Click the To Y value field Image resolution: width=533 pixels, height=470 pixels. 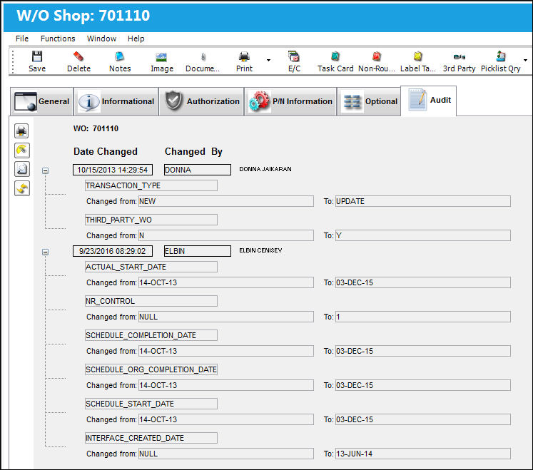point(423,235)
